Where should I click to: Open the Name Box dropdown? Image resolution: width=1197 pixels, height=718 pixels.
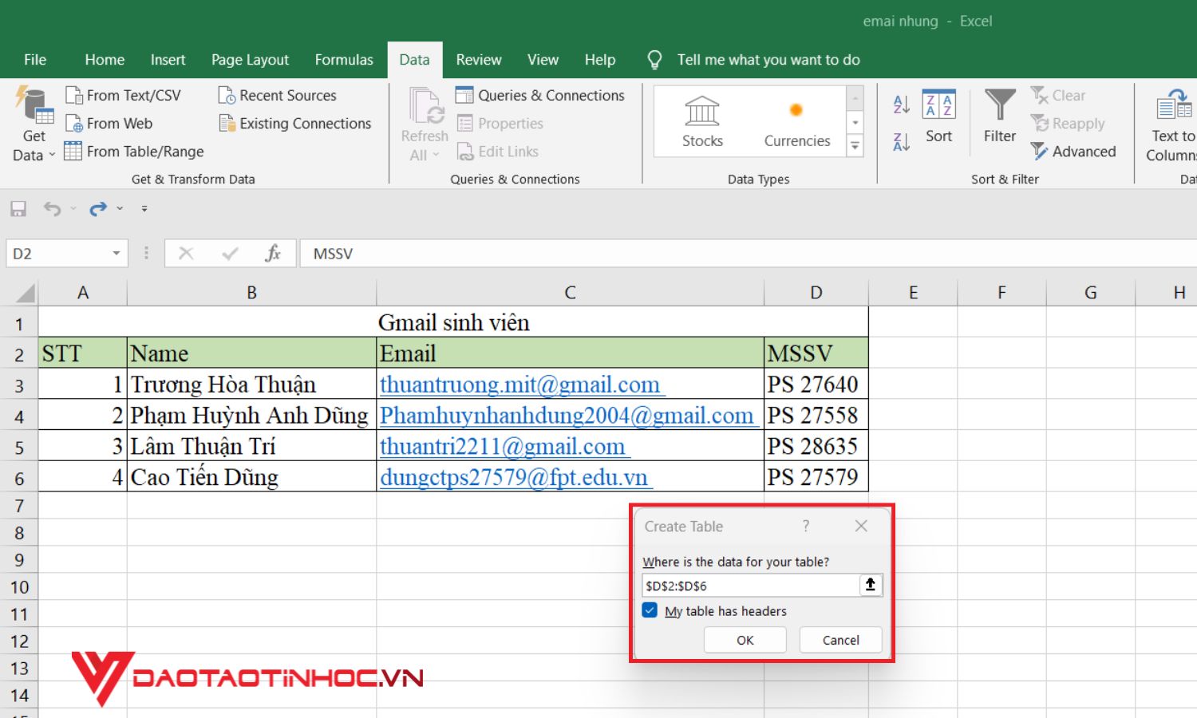pos(117,254)
